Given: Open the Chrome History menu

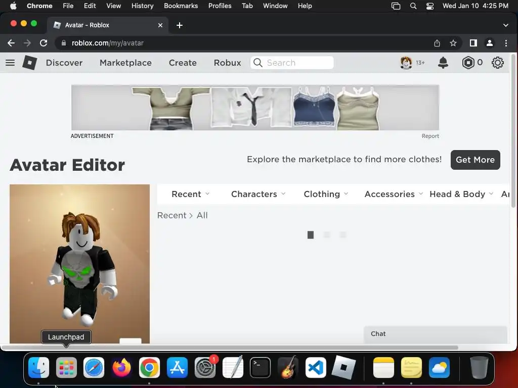Looking at the screenshot, I should click(x=142, y=6).
